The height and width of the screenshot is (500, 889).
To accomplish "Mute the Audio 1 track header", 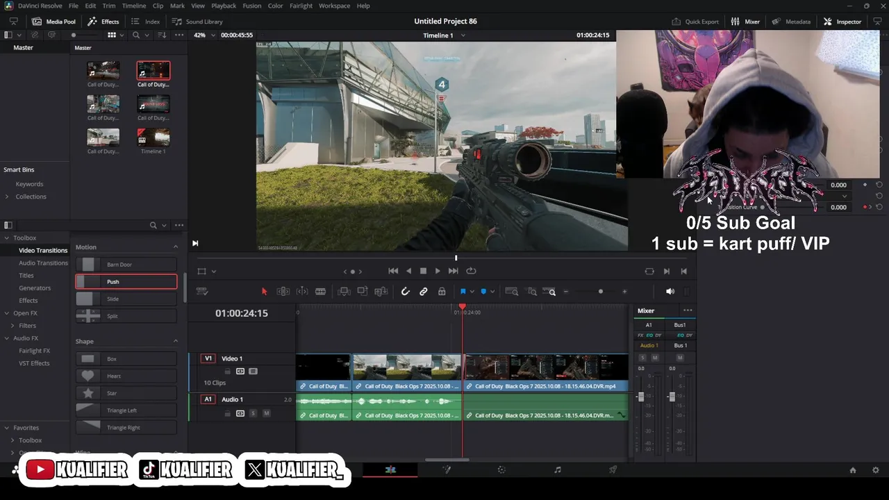I will (266, 413).
